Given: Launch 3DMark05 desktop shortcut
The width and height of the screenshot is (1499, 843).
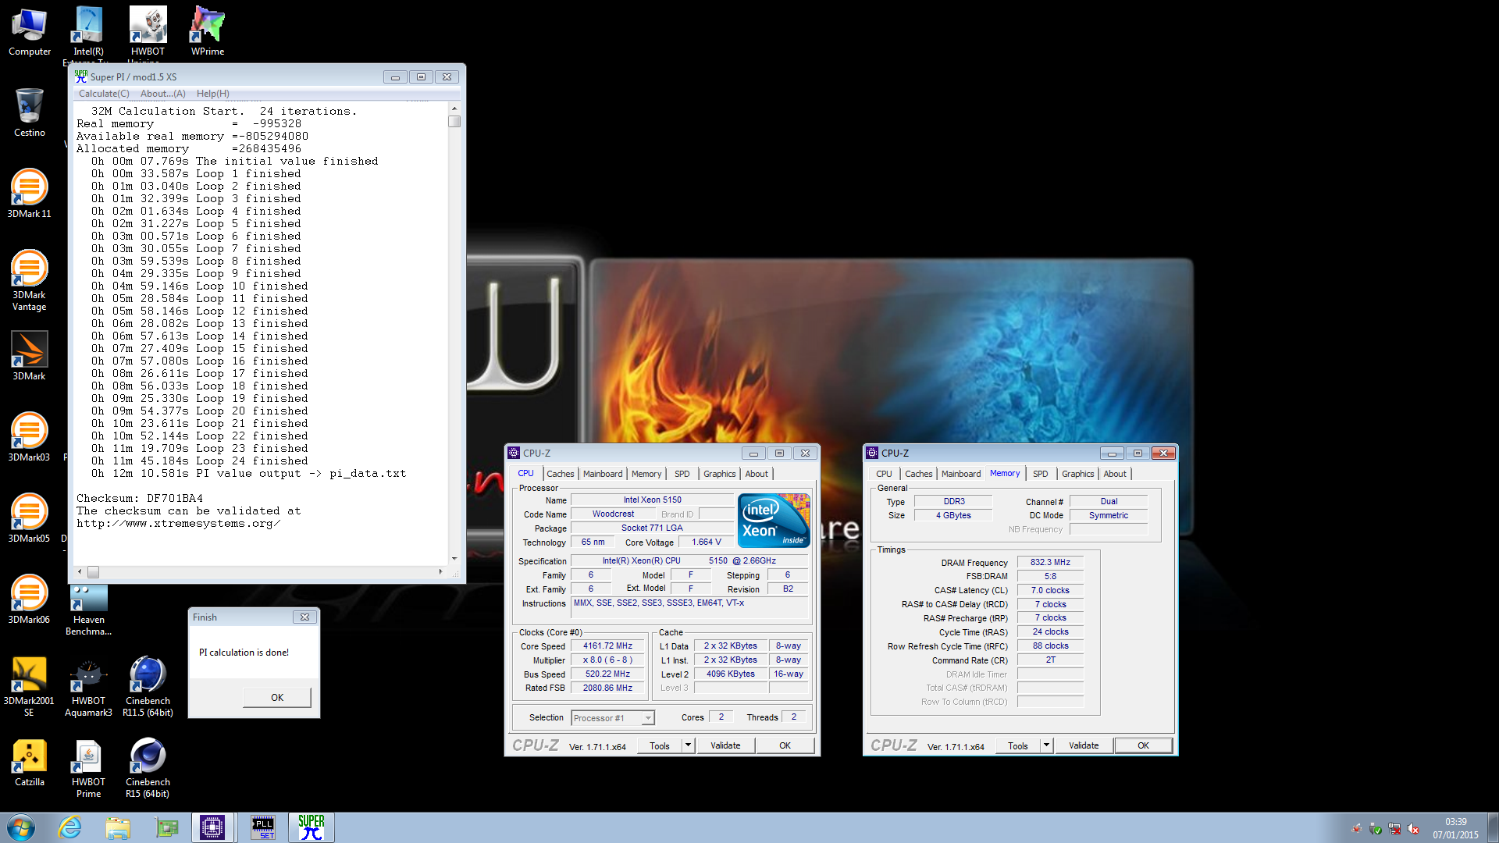Looking at the screenshot, I should point(30,518).
